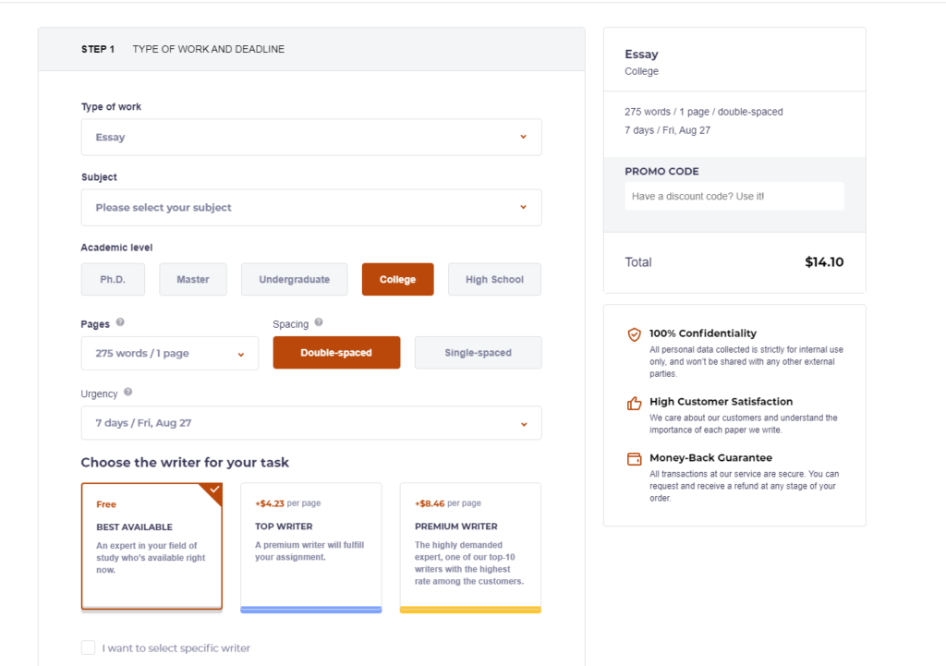This screenshot has height=666, width=946.
Task: Click the Urgency dropdown chevron arrow
Action: coord(524,425)
